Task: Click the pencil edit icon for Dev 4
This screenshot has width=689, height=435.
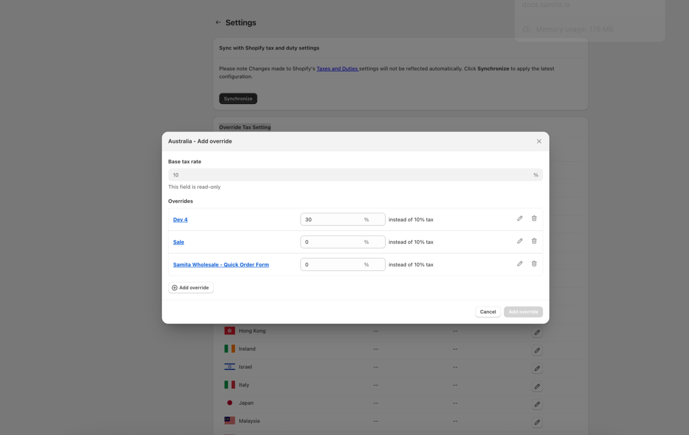Action: (520, 219)
